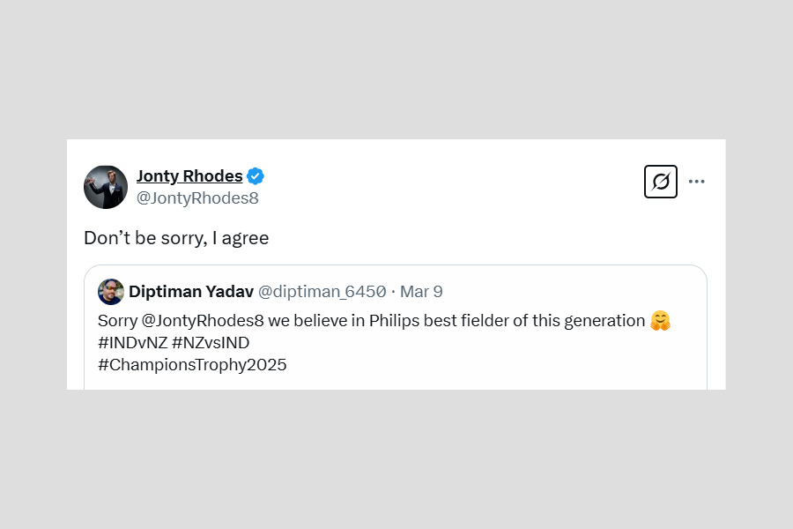Screen dimensions: 793x529
Task: Click the "Don't be sorry, I agree" text
Action: [x=176, y=237]
